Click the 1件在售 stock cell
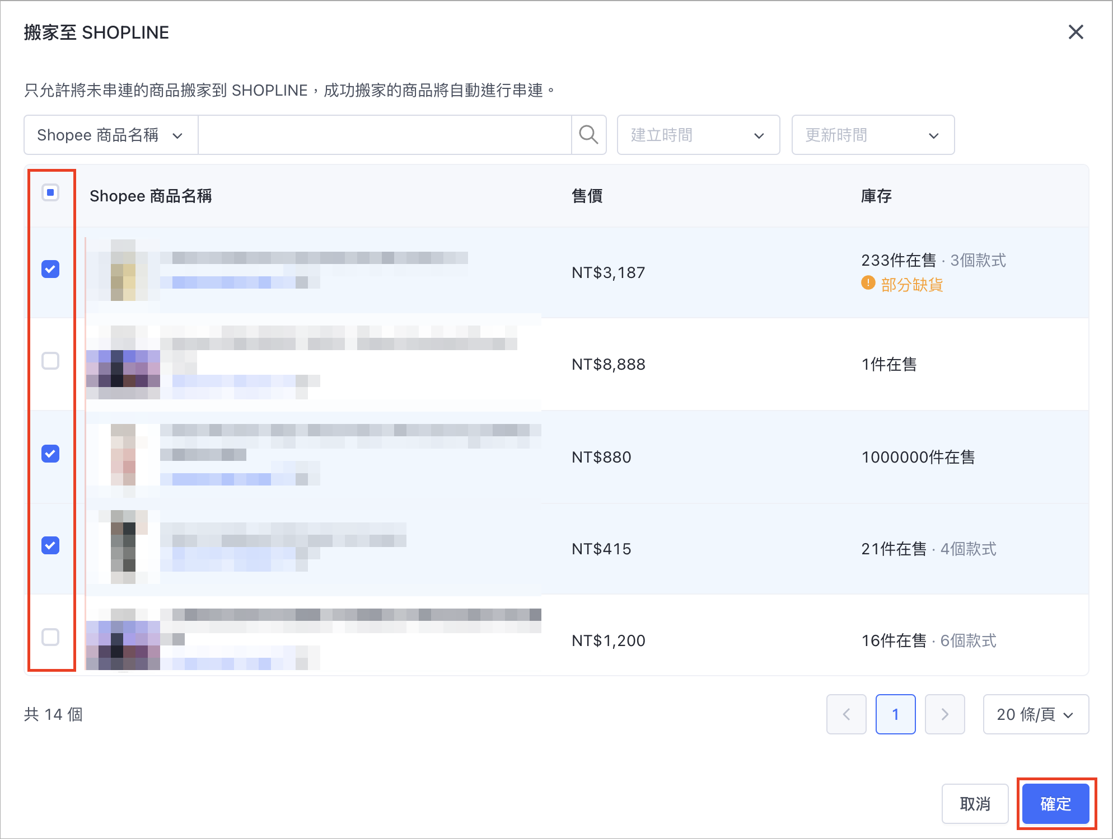The width and height of the screenshot is (1113, 839). click(x=889, y=364)
